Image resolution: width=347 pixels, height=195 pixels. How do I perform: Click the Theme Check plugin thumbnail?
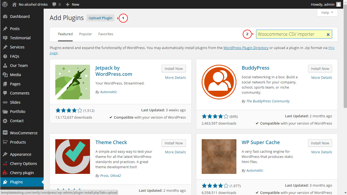(x=73, y=157)
